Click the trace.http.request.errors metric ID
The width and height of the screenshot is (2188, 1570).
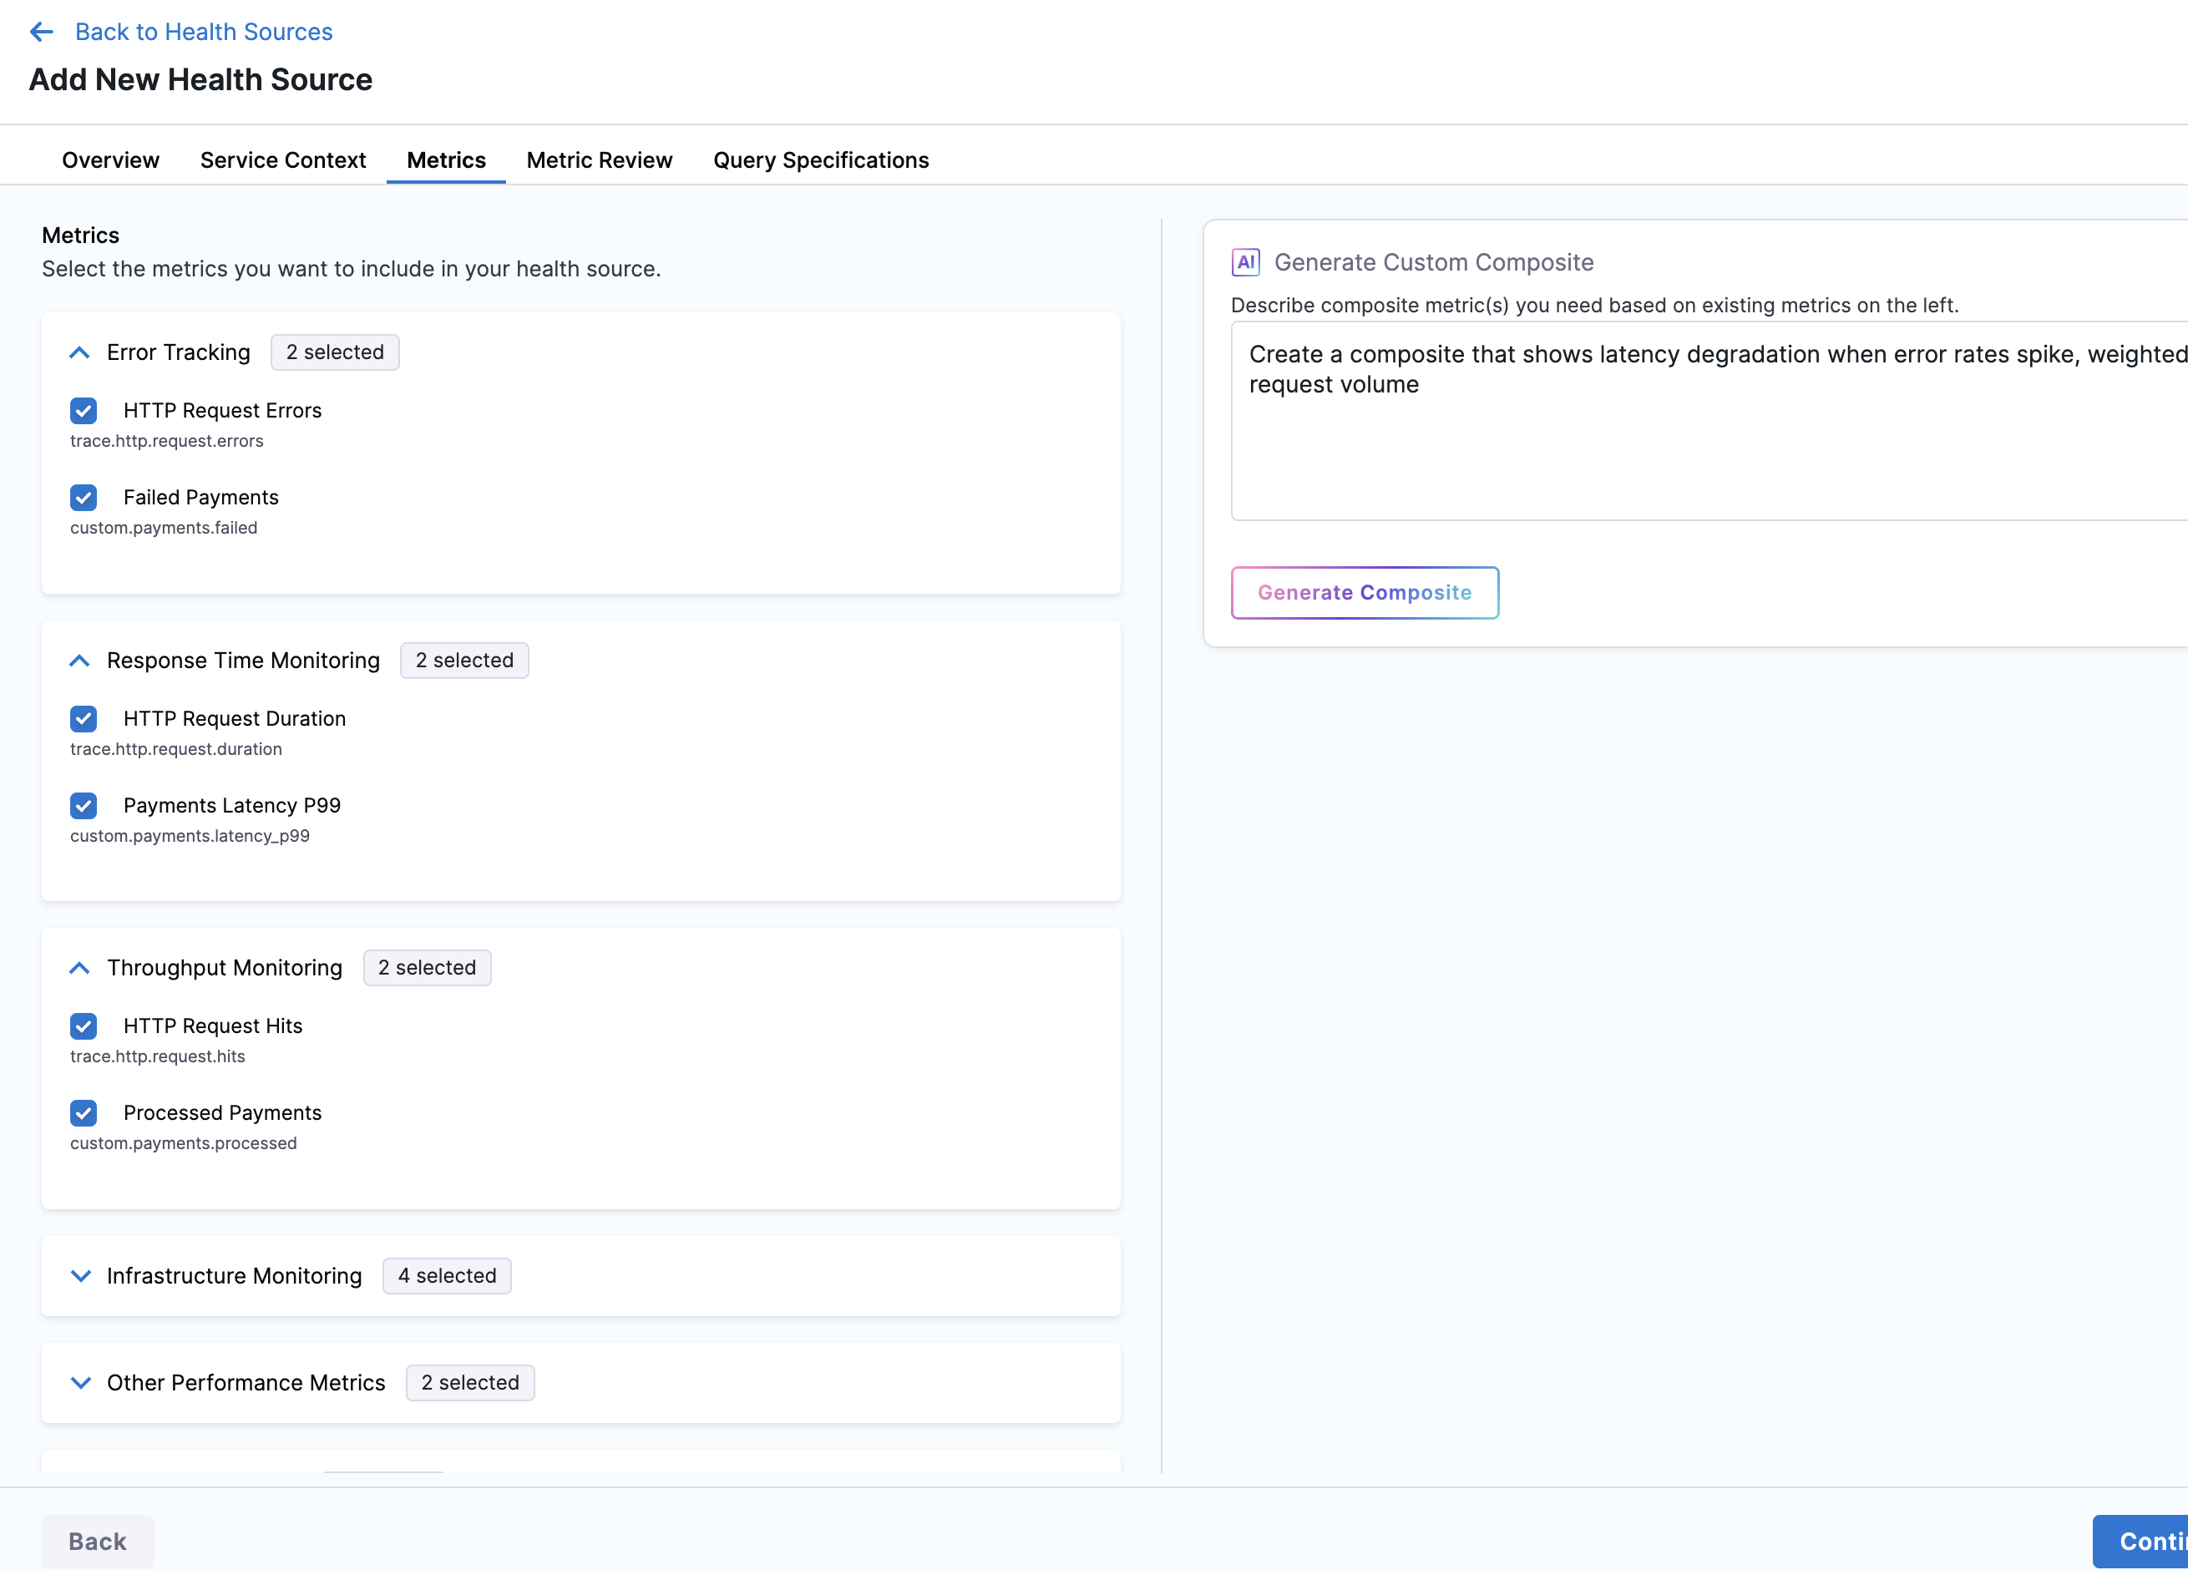[166, 441]
